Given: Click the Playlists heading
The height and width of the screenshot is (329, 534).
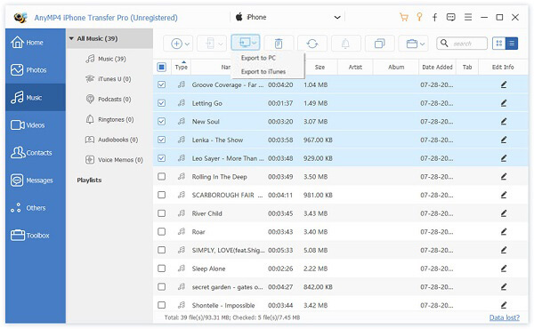Looking at the screenshot, I should pos(89,180).
